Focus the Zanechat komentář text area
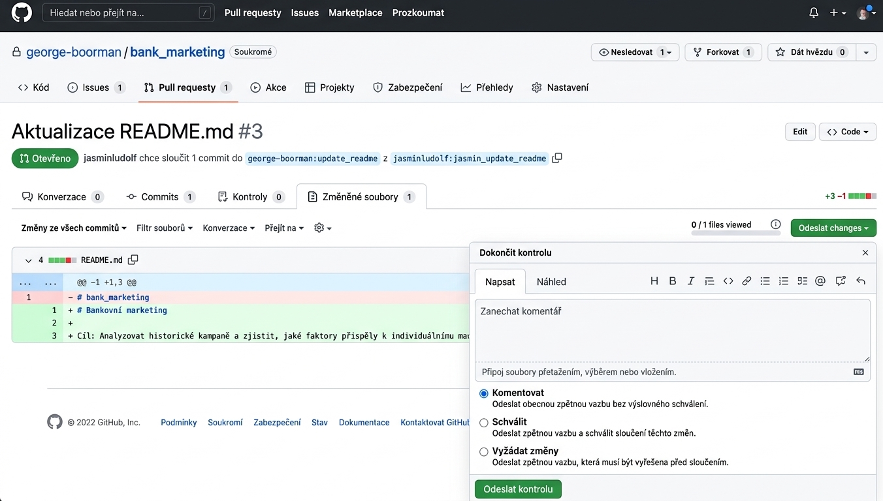Screen dimensions: 883x501 click(673, 331)
